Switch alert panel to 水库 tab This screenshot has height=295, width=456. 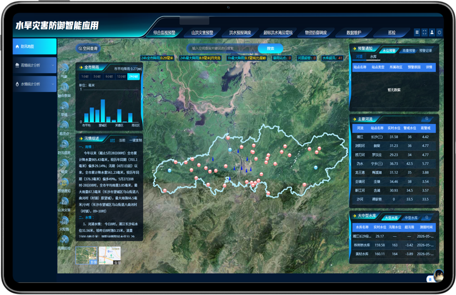[x=373, y=57]
